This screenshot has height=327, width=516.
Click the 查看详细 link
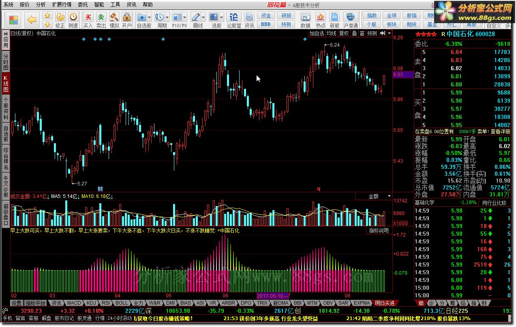tap(501, 131)
